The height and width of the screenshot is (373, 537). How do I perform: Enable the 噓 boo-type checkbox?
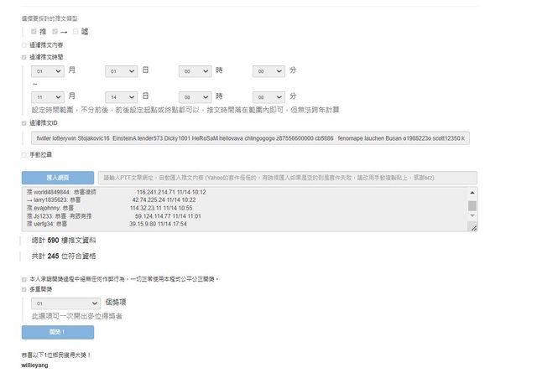(76, 31)
